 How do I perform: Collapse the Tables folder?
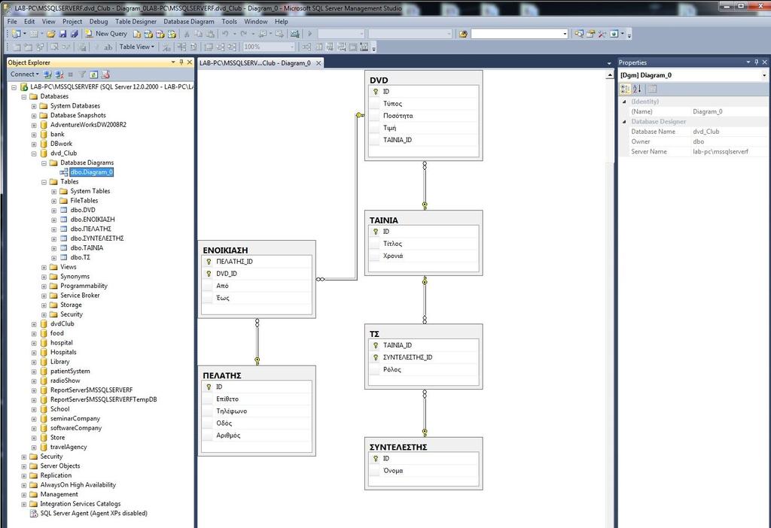tap(44, 182)
